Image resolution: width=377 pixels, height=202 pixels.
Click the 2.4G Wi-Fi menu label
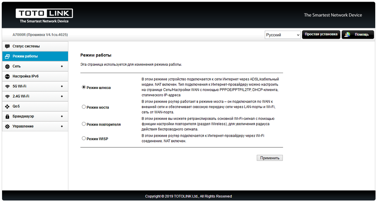coord(21,96)
